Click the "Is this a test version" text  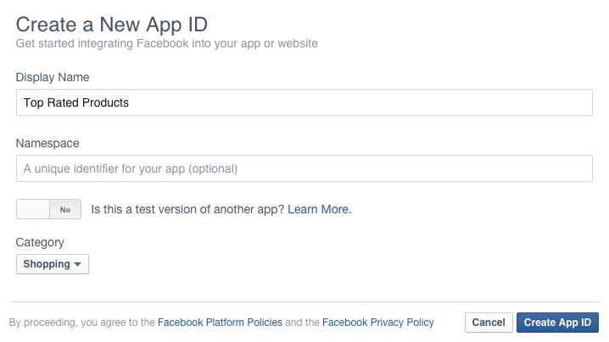point(187,209)
